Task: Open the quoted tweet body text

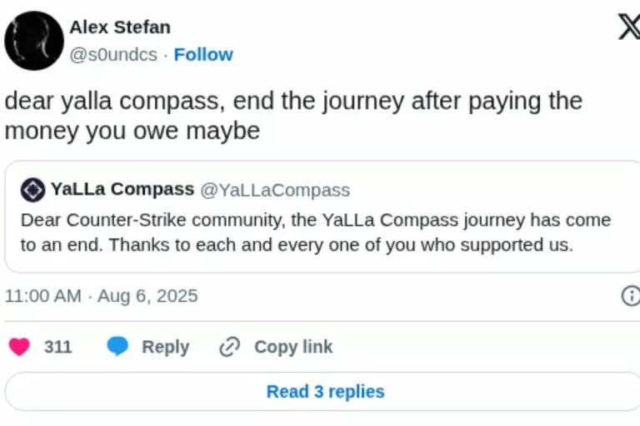Action: click(x=316, y=232)
